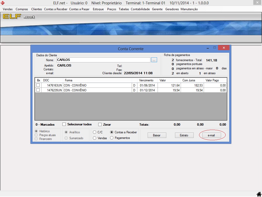
Task: Open the Contas a Receber menu
Action: click(x=56, y=9)
